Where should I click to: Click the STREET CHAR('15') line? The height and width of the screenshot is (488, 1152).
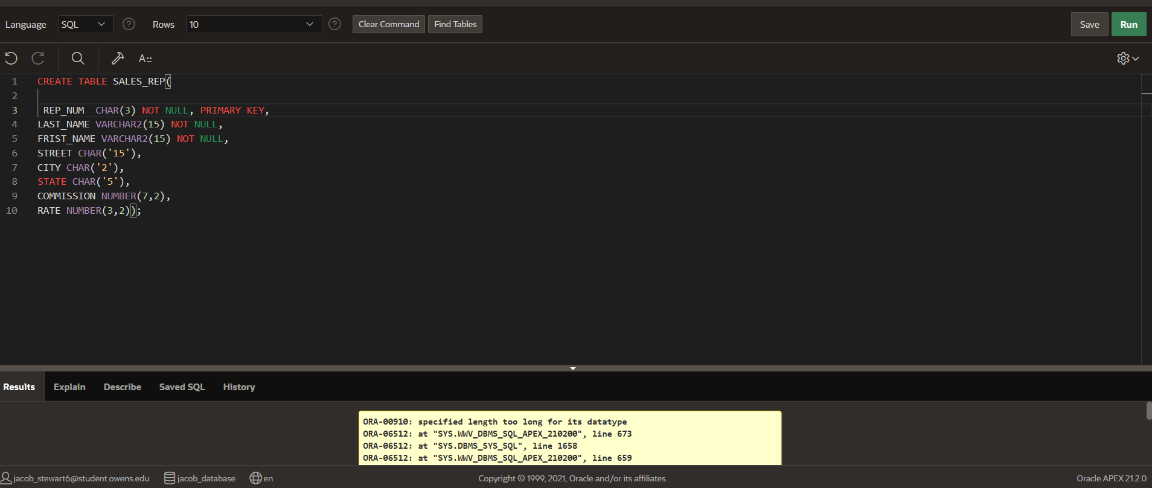pyautogui.click(x=89, y=153)
